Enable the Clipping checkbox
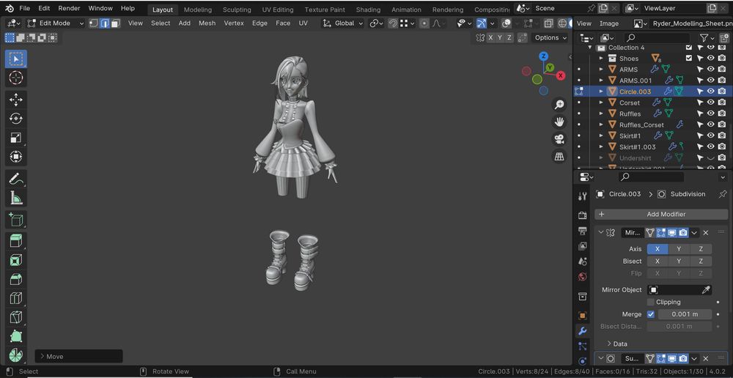 tap(651, 302)
